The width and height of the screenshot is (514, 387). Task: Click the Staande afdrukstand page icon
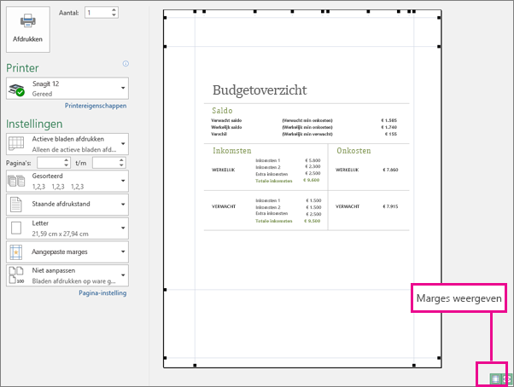pyautogui.click(x=15, y=204)
